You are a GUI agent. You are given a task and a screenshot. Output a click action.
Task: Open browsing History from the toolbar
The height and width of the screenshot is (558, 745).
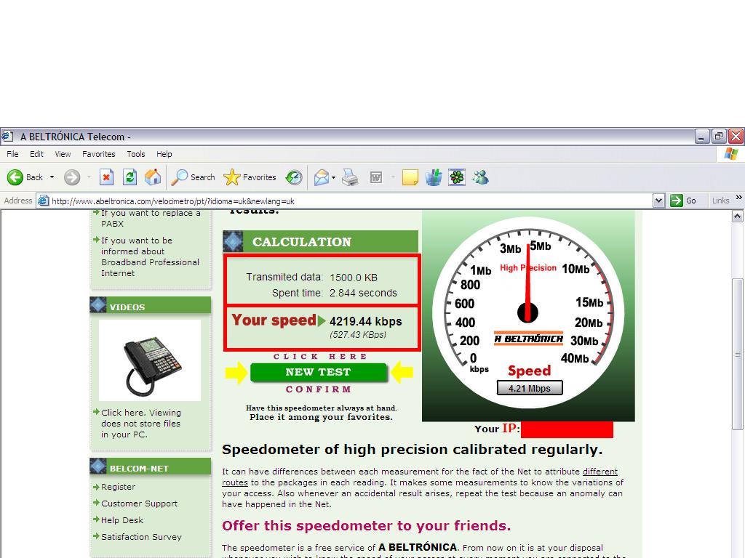[x=294, y=177]
